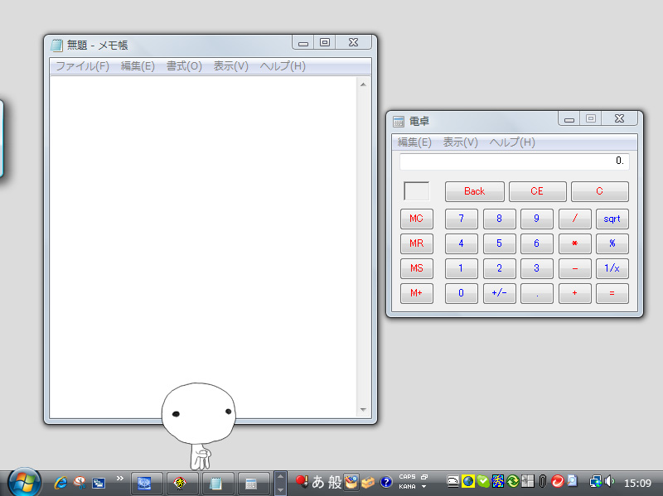The image size is (663, 496).
Task: Open the language bar options dropdown arrow
Action: pyautogui.click(x=423, y=487)
